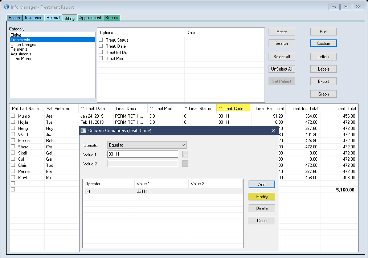Click the browse ellipsis button next to Value 1

tap(185, 155)
